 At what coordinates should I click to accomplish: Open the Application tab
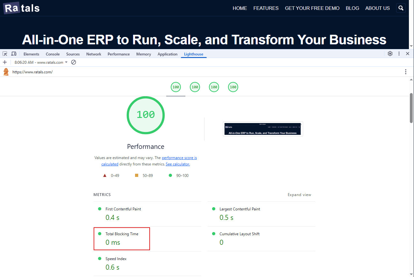tap(167, 54)
